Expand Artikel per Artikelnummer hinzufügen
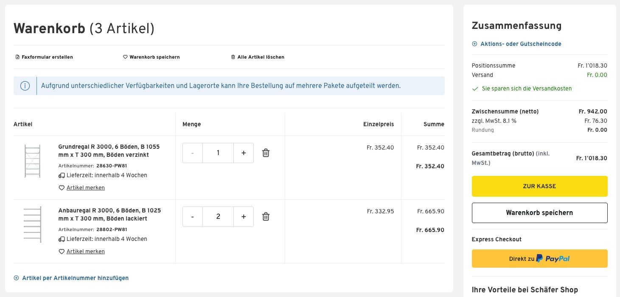This screenshot has height=297, width=620. point(71,278)
